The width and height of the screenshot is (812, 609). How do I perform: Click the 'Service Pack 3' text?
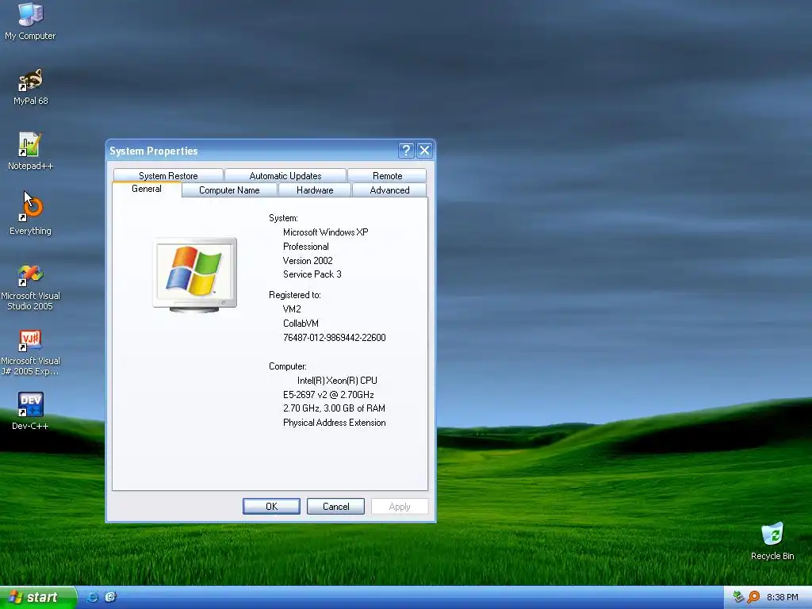(312, 274)
